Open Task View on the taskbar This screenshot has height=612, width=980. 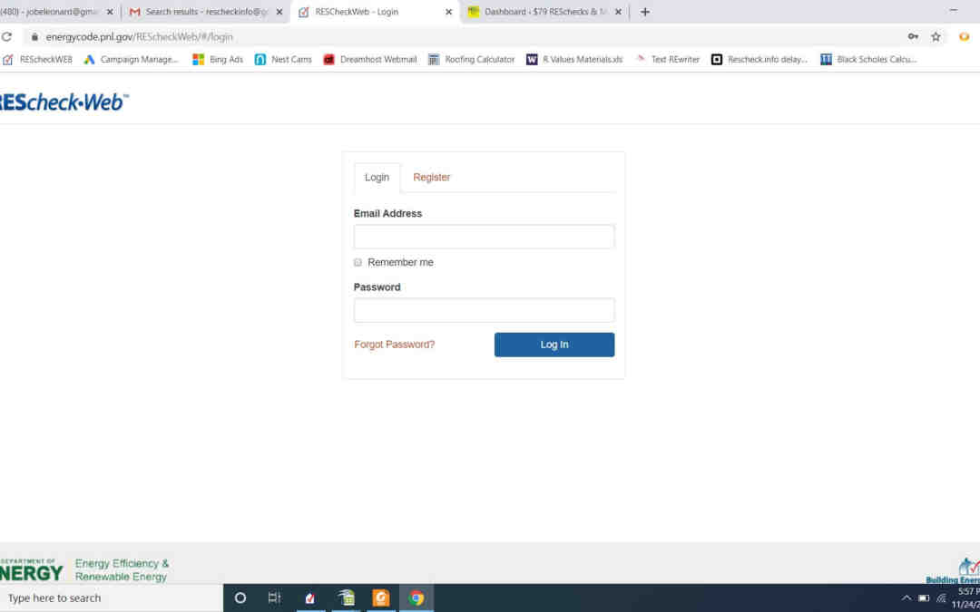click(274, 597)
